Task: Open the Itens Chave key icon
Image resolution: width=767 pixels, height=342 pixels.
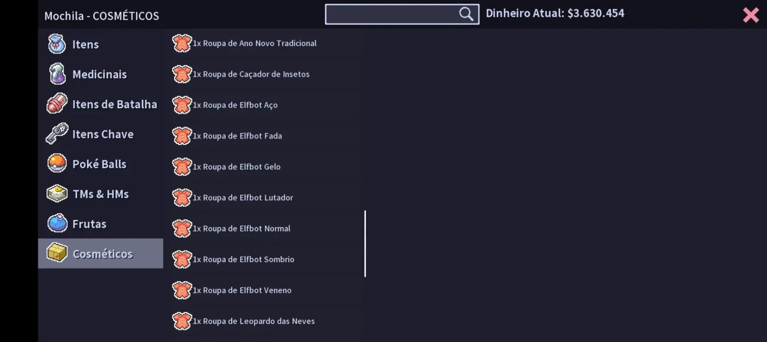Action: (x=57, y=134)
